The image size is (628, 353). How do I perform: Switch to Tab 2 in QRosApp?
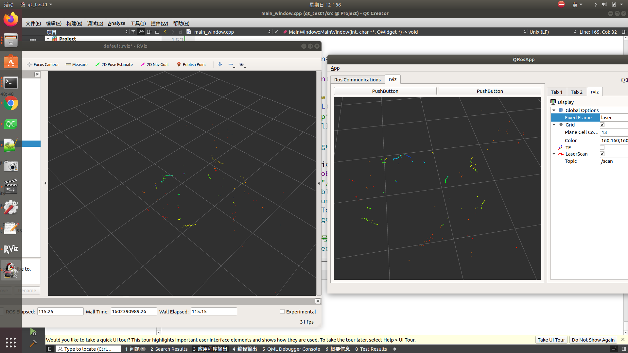pyautogui.click(x=577, y=92)
